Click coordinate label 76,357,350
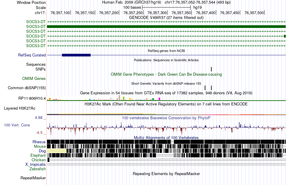Image resolution: width=286 pixels, height=185 pixels. coord(181,13)
